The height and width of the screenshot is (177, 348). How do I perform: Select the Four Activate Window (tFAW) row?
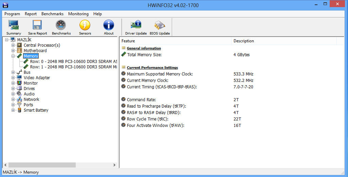(231, 126)
